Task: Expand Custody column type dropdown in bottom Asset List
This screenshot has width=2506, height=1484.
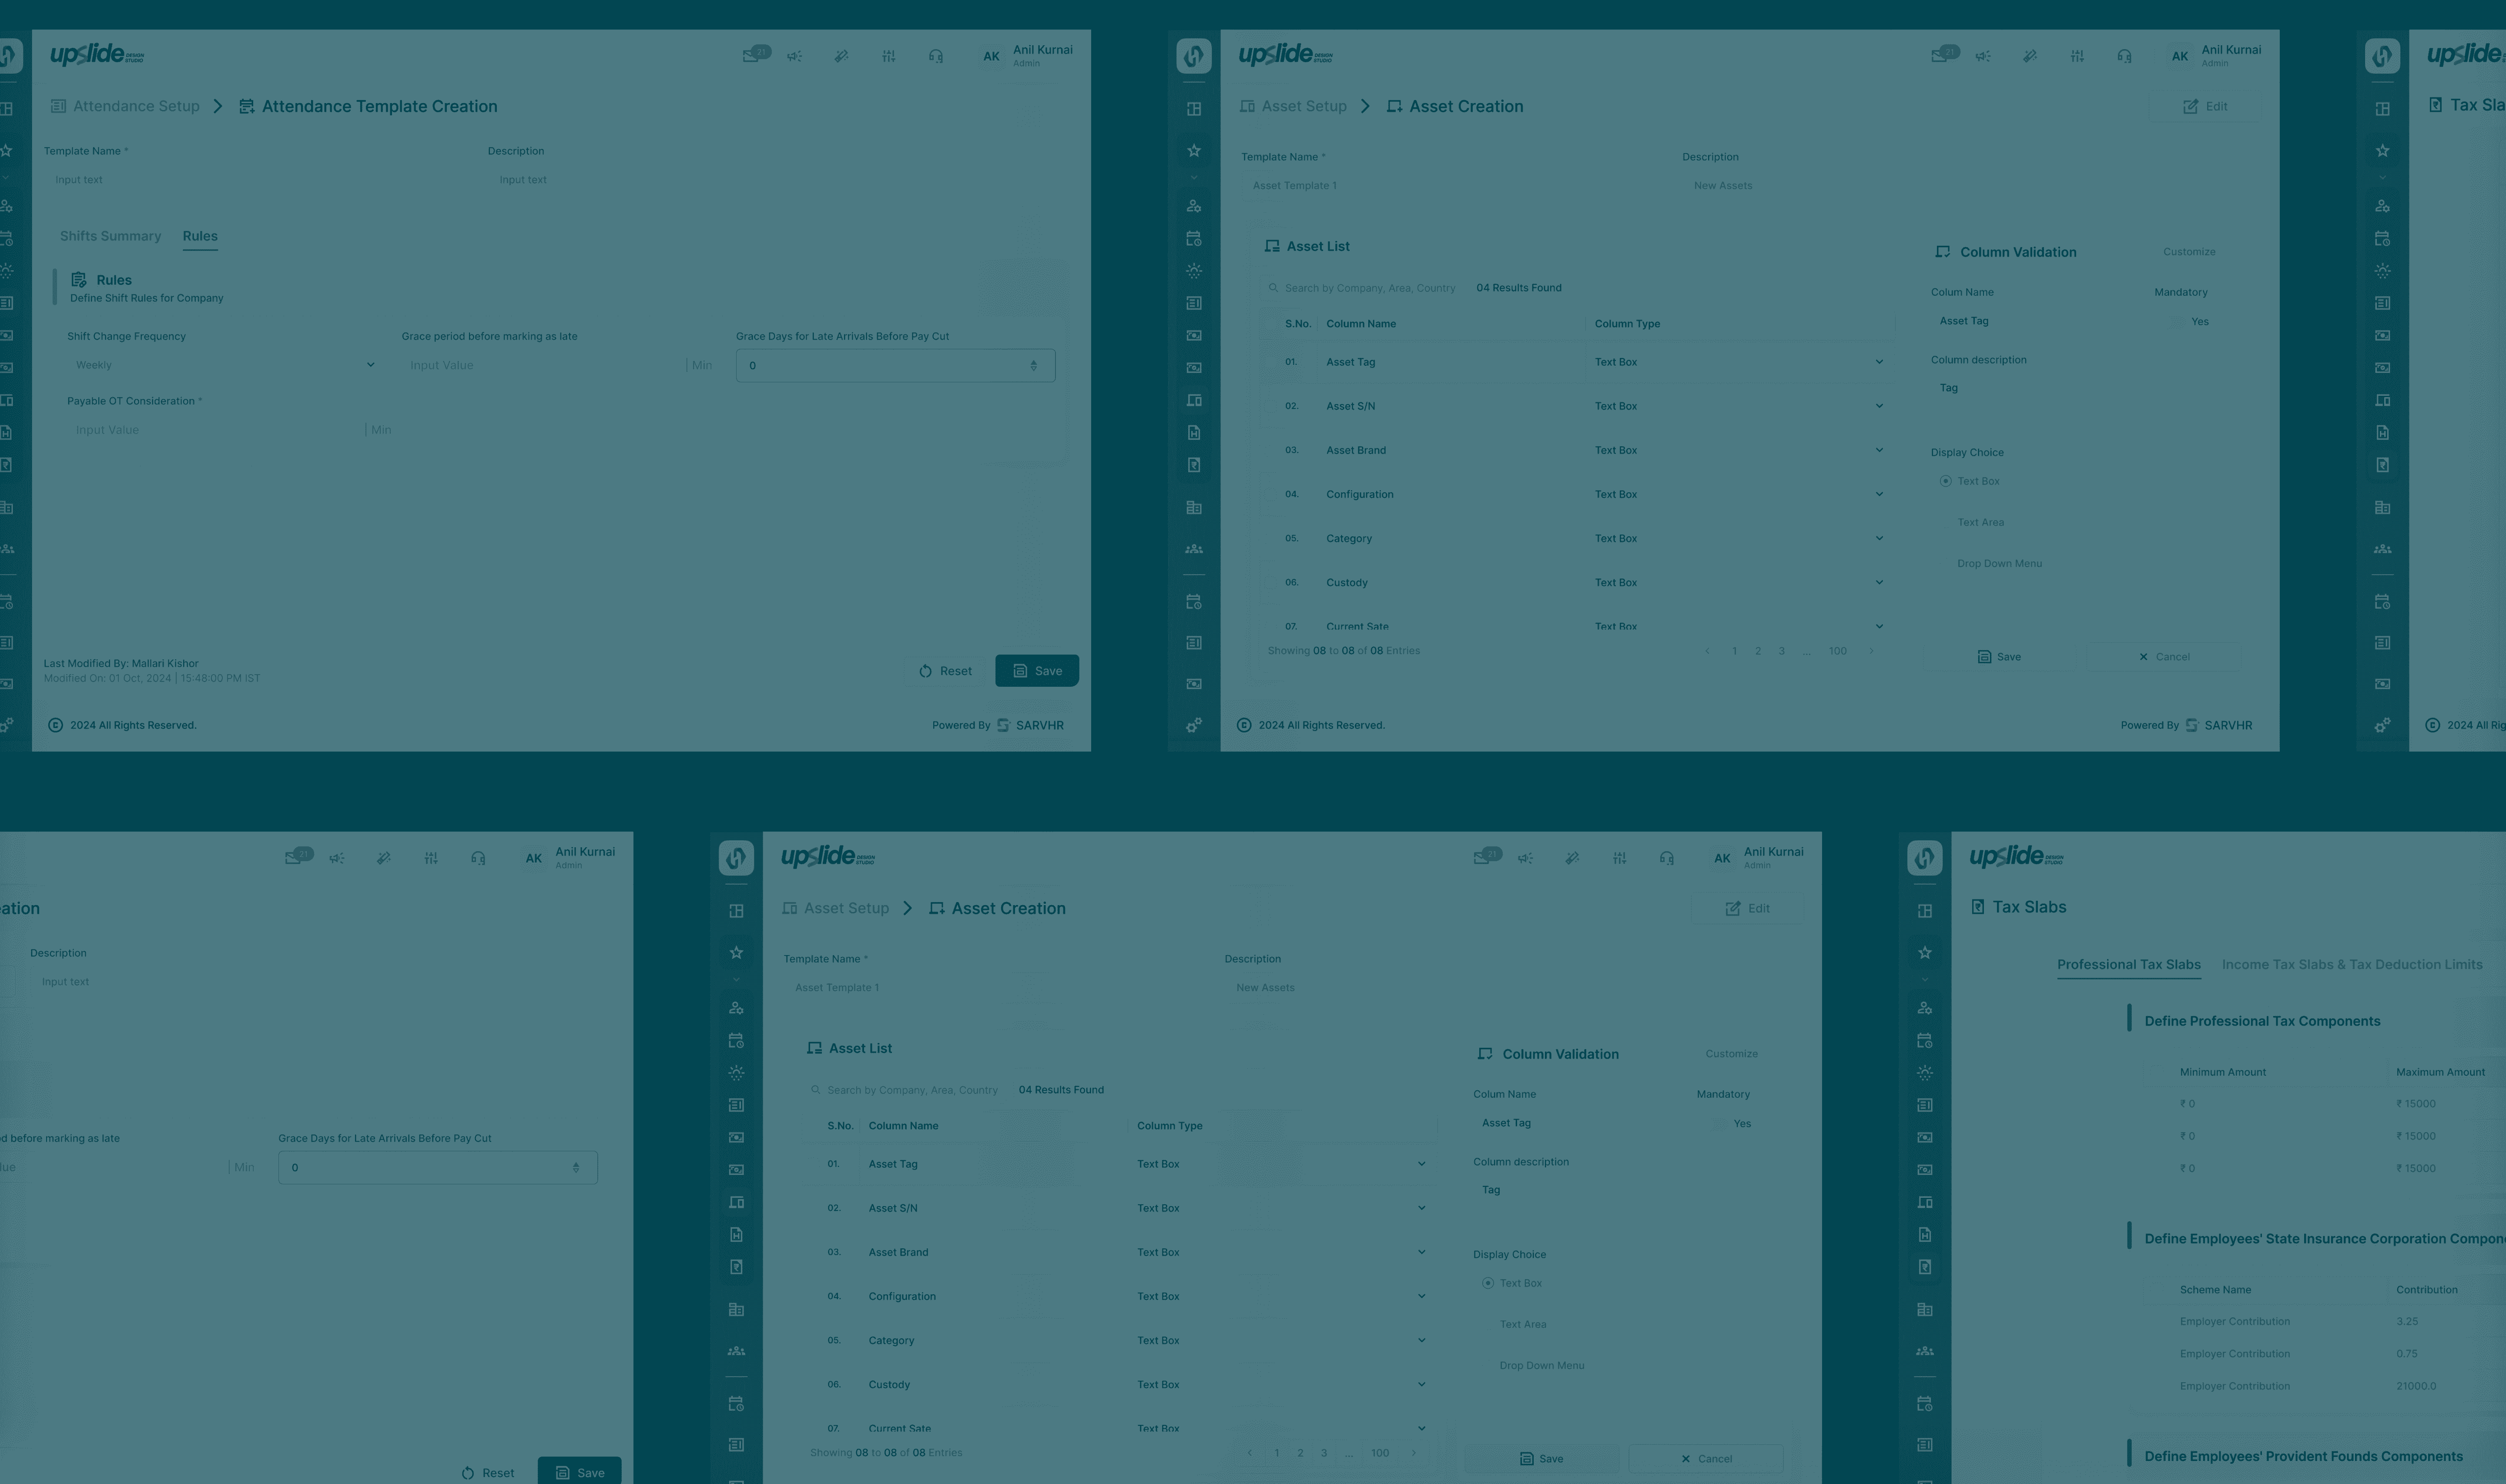Action: [1421, 1384]
